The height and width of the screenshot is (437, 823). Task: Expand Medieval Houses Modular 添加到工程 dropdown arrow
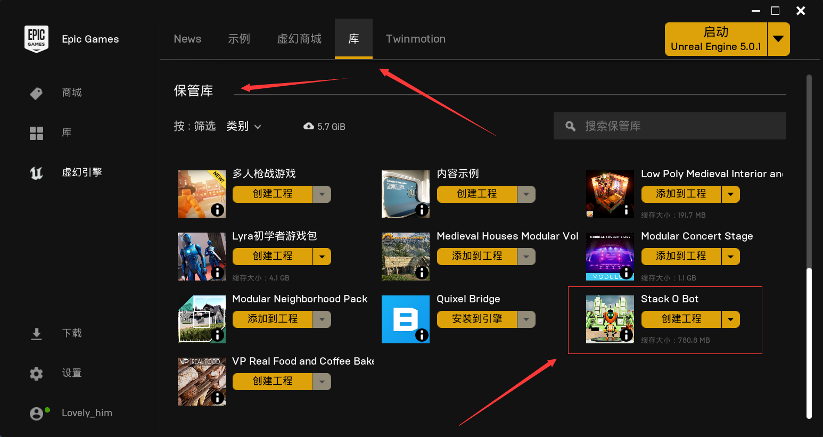click(x=526, y=257)
